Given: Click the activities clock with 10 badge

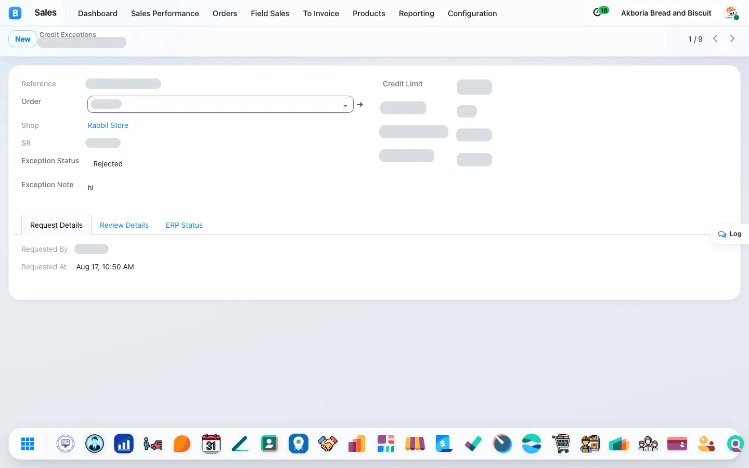Looking at the screenshot, I should point(600,11).
